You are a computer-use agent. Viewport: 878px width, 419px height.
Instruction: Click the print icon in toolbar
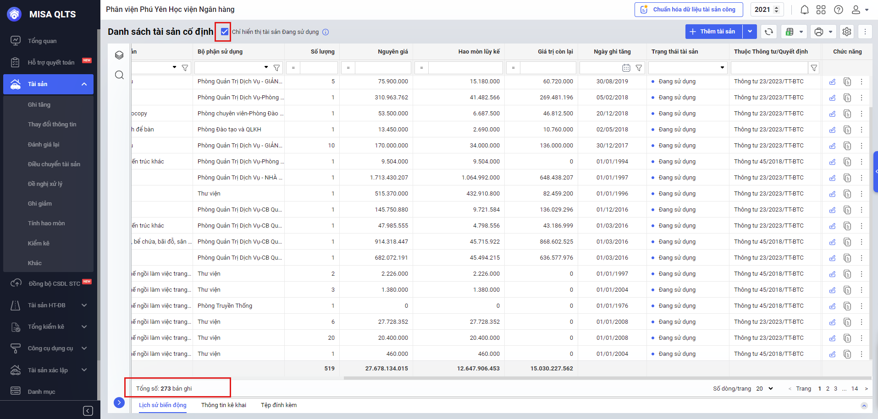click(x=818, y=32)
